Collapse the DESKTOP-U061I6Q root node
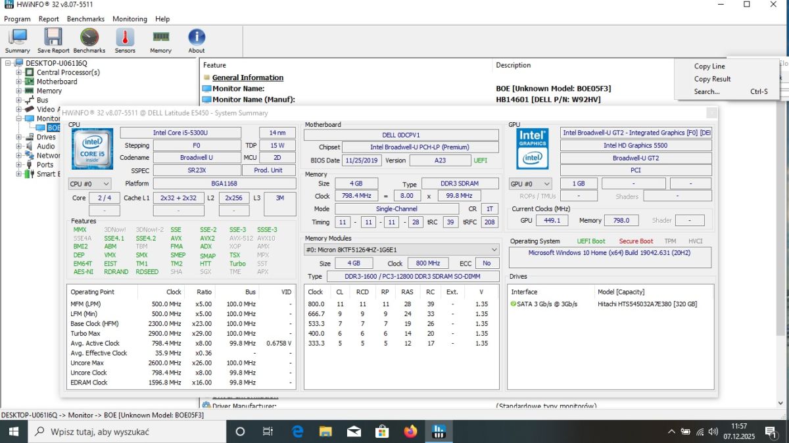Image resolution: width=789 pixels, height=443 pixels. pos(9,63)
